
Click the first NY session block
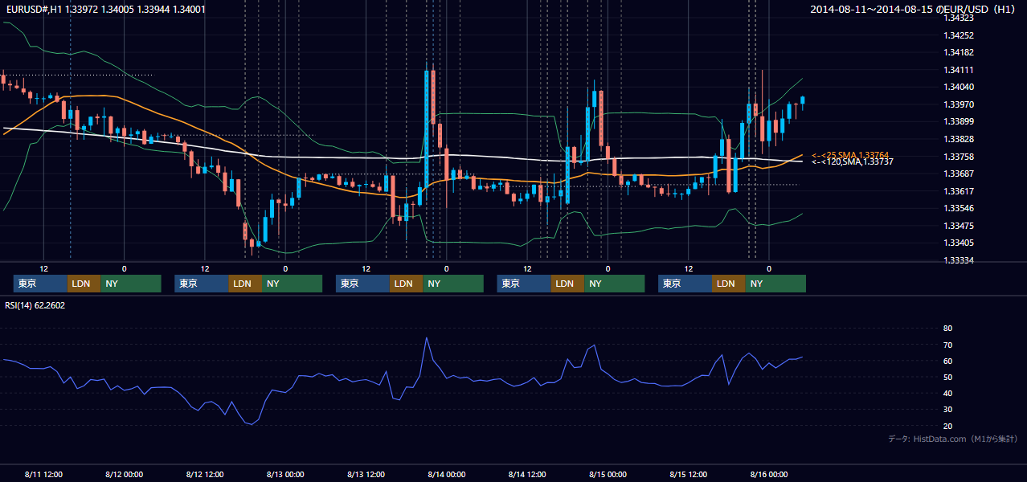click(x=131, y=284)
